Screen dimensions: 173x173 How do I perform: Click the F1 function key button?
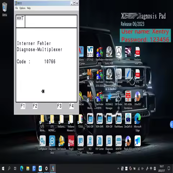23,106
